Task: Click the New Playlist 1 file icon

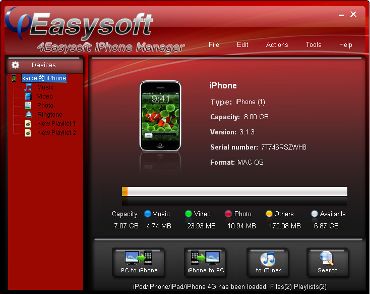Action: pos(28,124)
